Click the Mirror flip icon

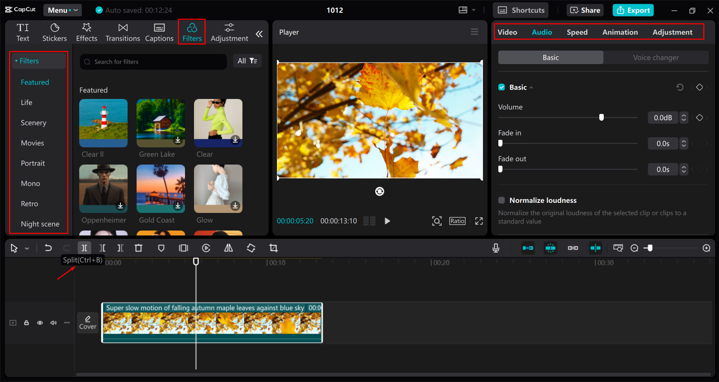(x=229, y=248)
